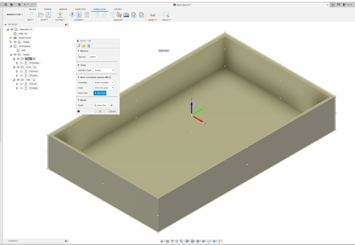Create a new setup folder icon
The height and width of the screenshot is (245, 355).
click(41, 15)
